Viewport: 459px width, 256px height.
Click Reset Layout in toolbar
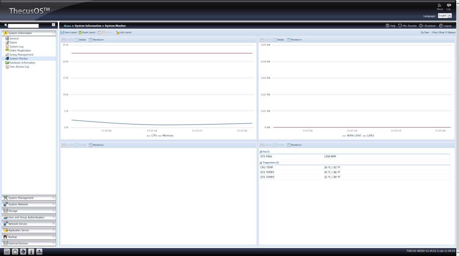pos(87,33)
